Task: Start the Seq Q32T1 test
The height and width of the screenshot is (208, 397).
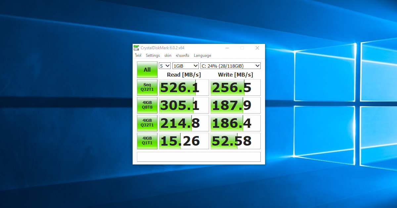Action: point(147,87)
